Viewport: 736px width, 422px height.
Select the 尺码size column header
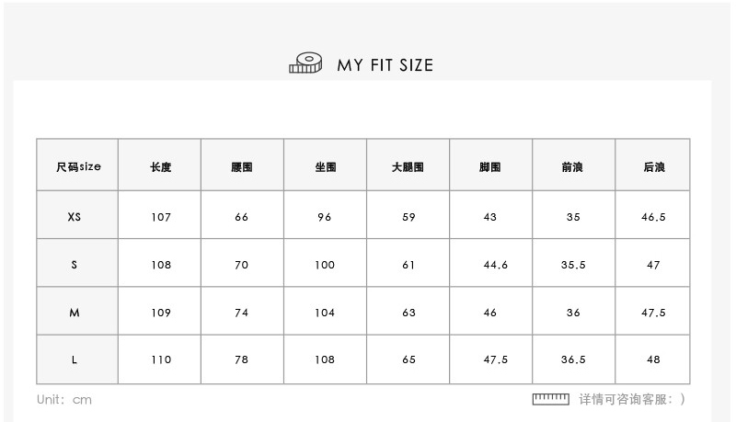tap(78, 166)
